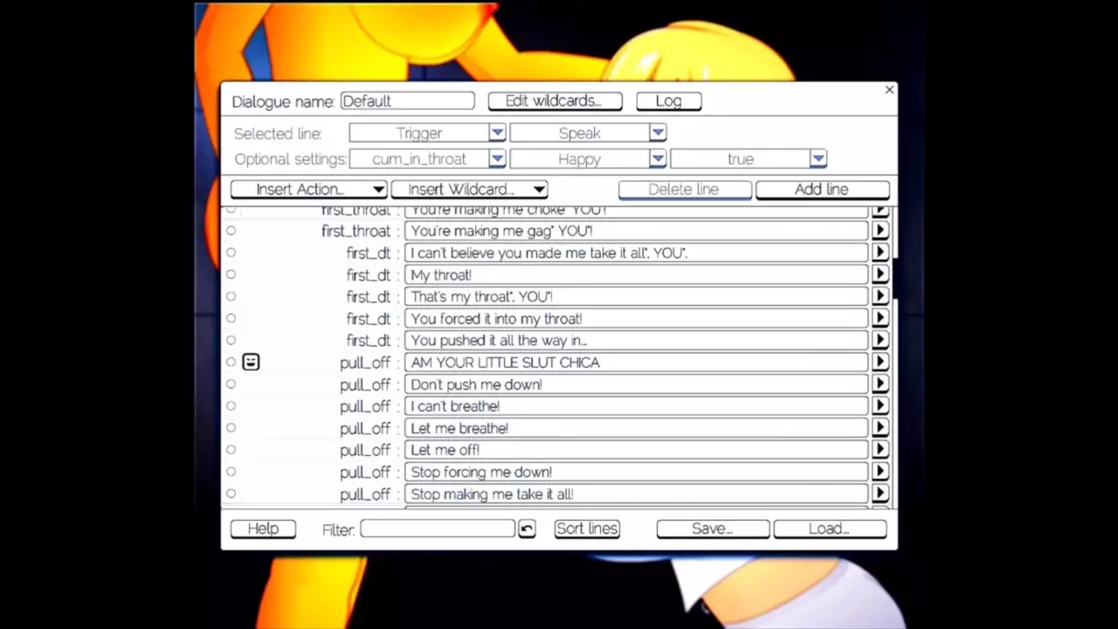Screen dimensions: 1118x629
Task: Click the reset icon next to the Filter field
Action: pyautogui.click(x=526, y=529)
